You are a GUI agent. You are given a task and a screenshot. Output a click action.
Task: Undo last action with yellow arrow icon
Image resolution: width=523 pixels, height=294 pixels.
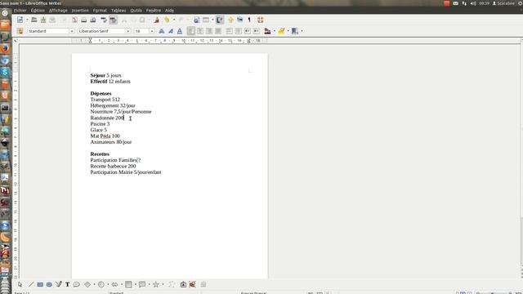(167, 20)
